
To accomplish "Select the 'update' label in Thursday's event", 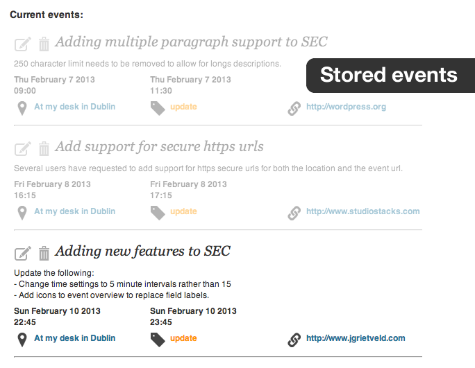I will 183,107.
